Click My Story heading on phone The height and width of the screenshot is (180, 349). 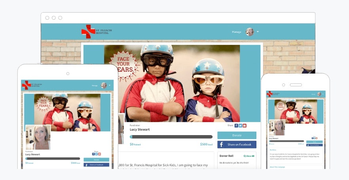(x=273, y=150)
